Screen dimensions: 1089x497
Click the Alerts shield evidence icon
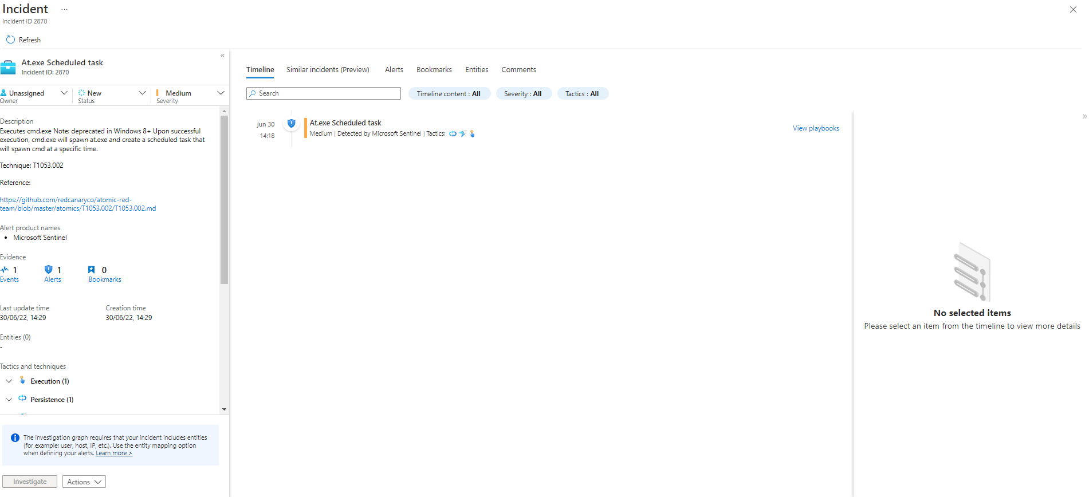[x=49, y=270]
